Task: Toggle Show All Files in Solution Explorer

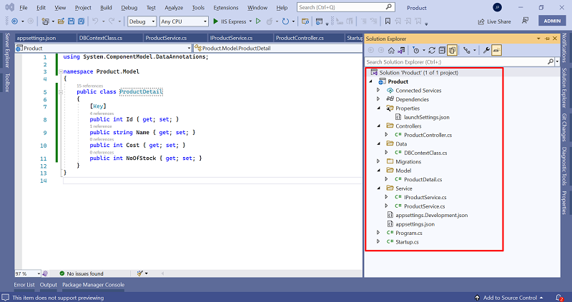Action: [453, 51]
